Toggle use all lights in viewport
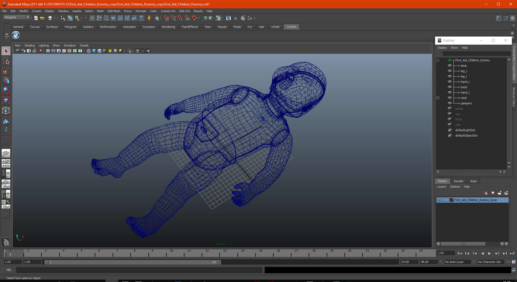The width and height of the screenshot is (517, 282). 110,51
